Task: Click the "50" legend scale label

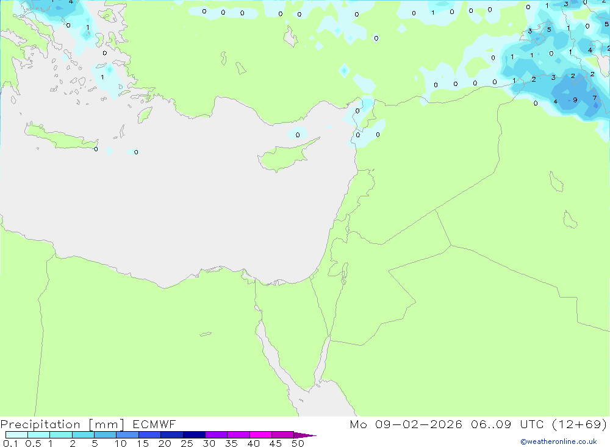Action: pyautogui.click(x=298, y=443)
